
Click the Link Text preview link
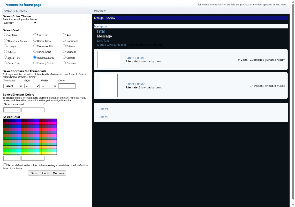pyautogui.click(x=103, y=41)
